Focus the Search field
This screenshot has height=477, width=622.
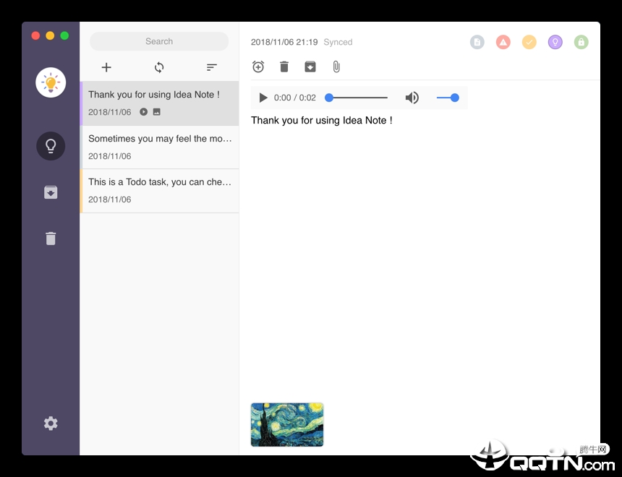[x=159, y=41]
